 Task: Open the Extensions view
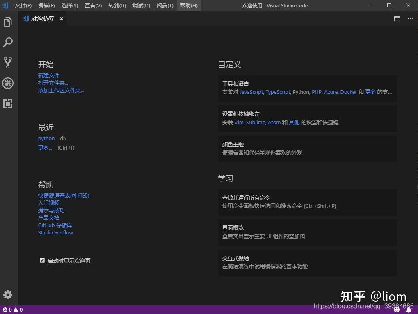[x=8, y=104]
